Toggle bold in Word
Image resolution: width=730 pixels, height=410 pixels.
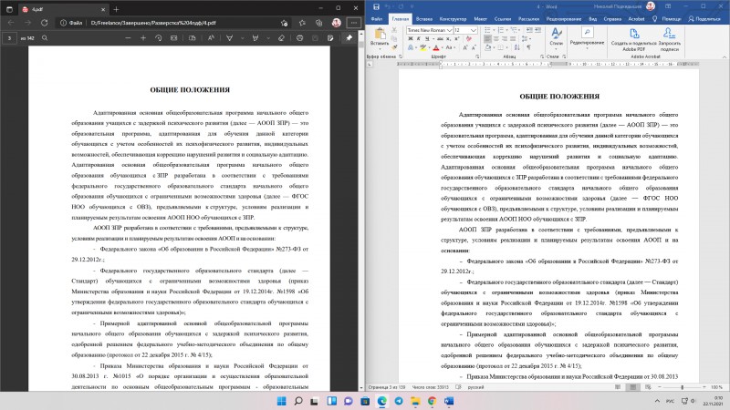pyautogui.click(x=410, y=38)
